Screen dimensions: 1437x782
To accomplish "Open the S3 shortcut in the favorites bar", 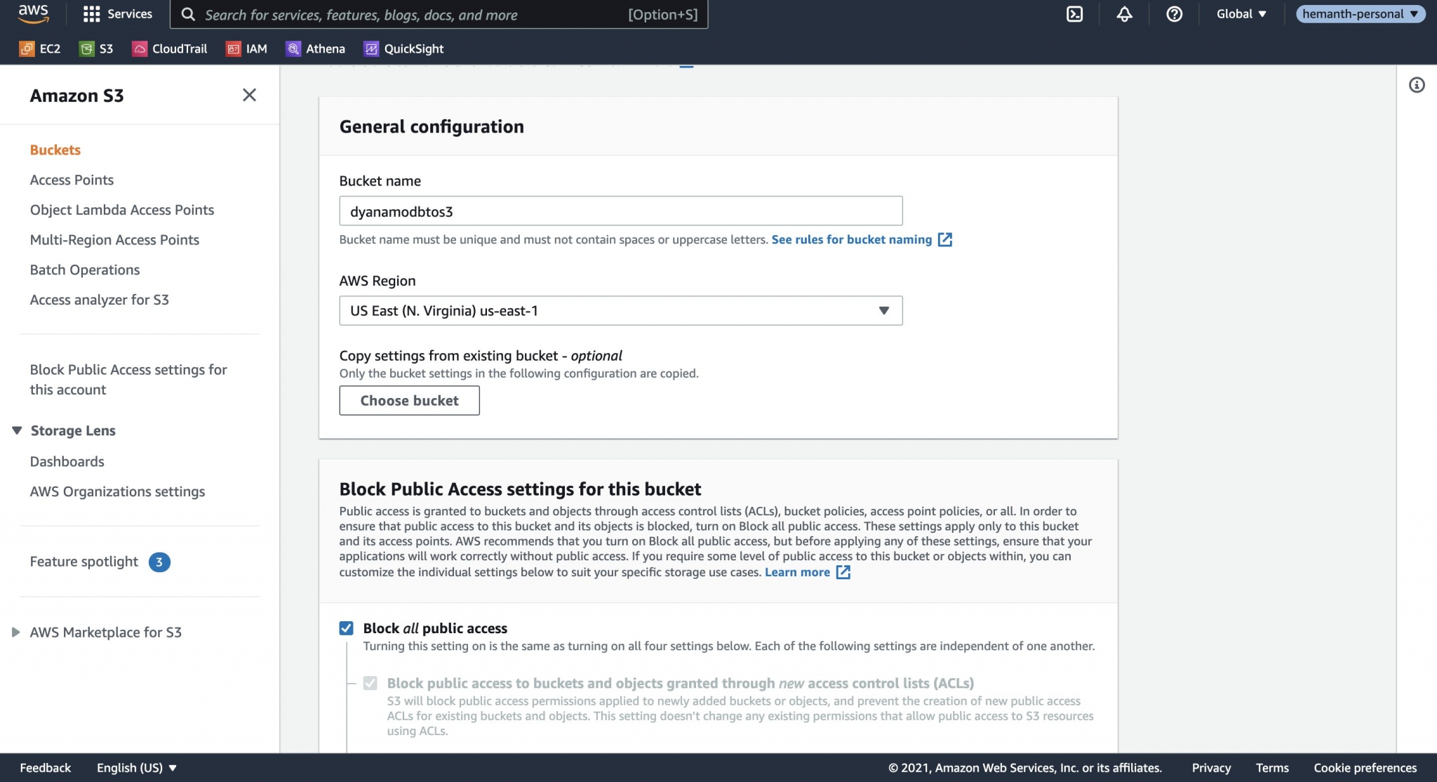I will click(96, 48).
